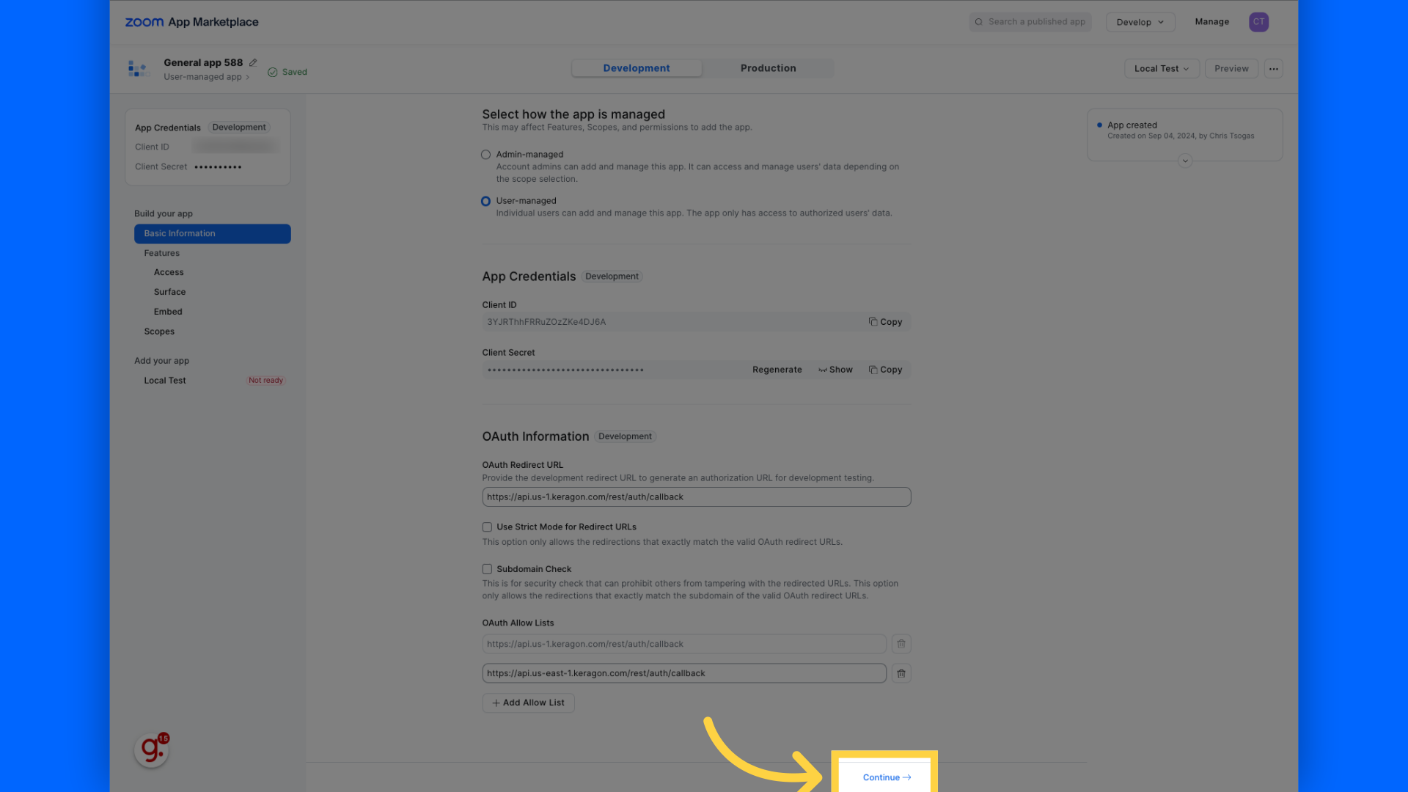Open the Scopes sidebar item

[159, 331]
